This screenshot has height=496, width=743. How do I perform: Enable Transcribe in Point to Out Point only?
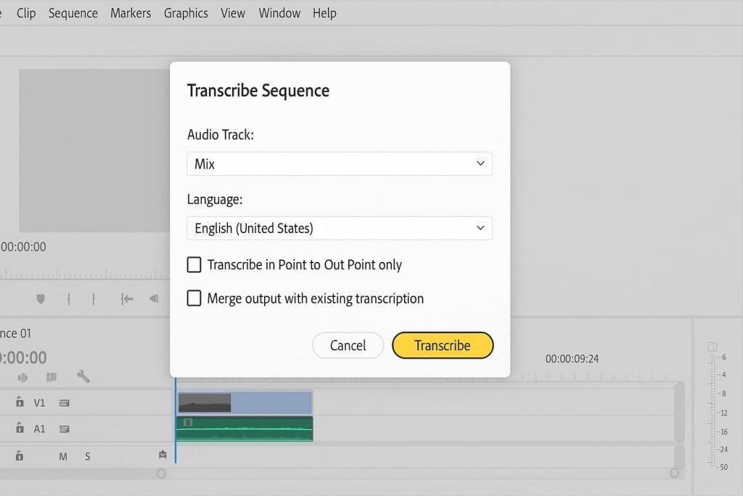pyautogui.click(x=194, y=265)
